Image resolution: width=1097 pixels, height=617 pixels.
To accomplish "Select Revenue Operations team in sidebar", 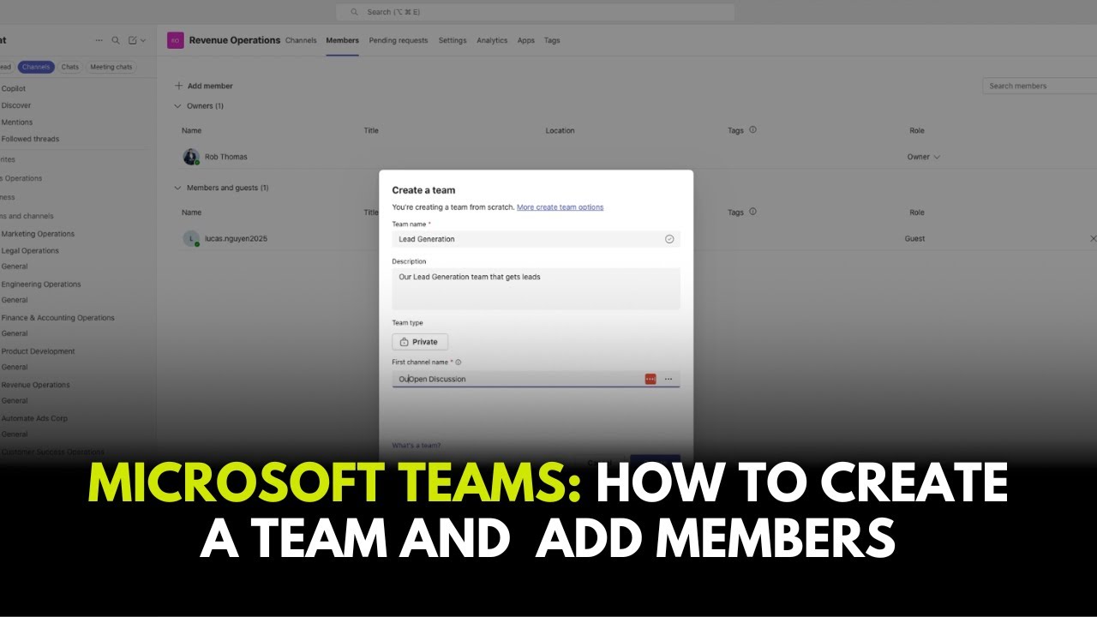I will (x=35, y=385).
